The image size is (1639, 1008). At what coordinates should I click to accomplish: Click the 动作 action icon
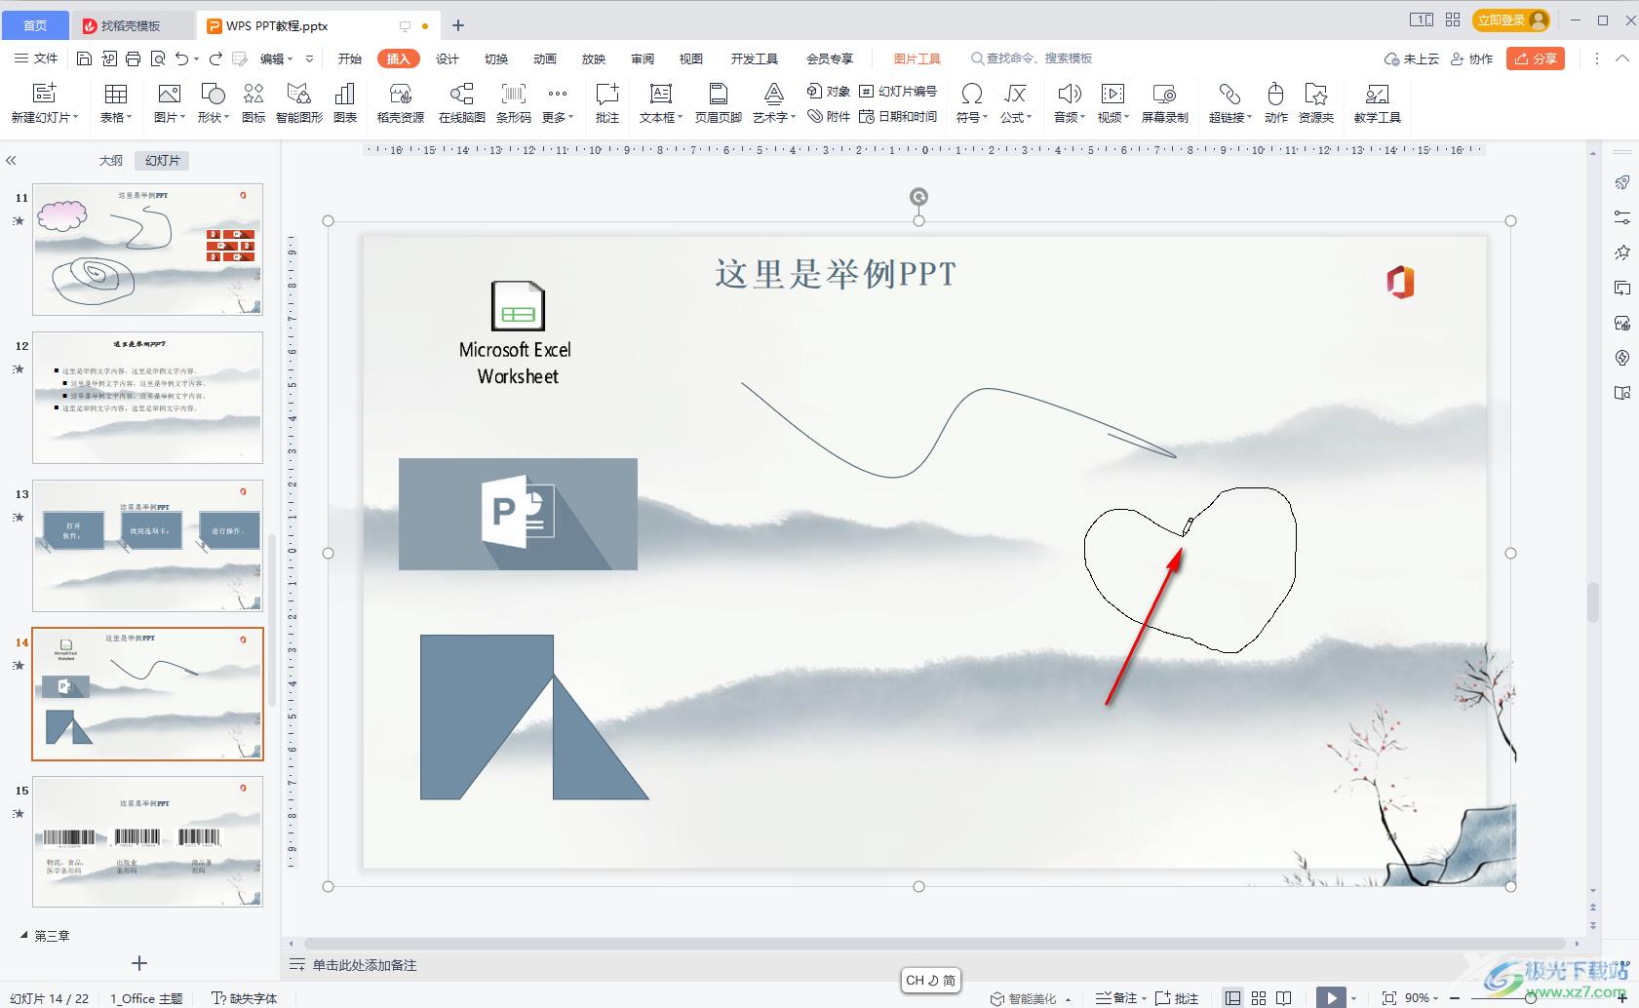[1275, 94]
